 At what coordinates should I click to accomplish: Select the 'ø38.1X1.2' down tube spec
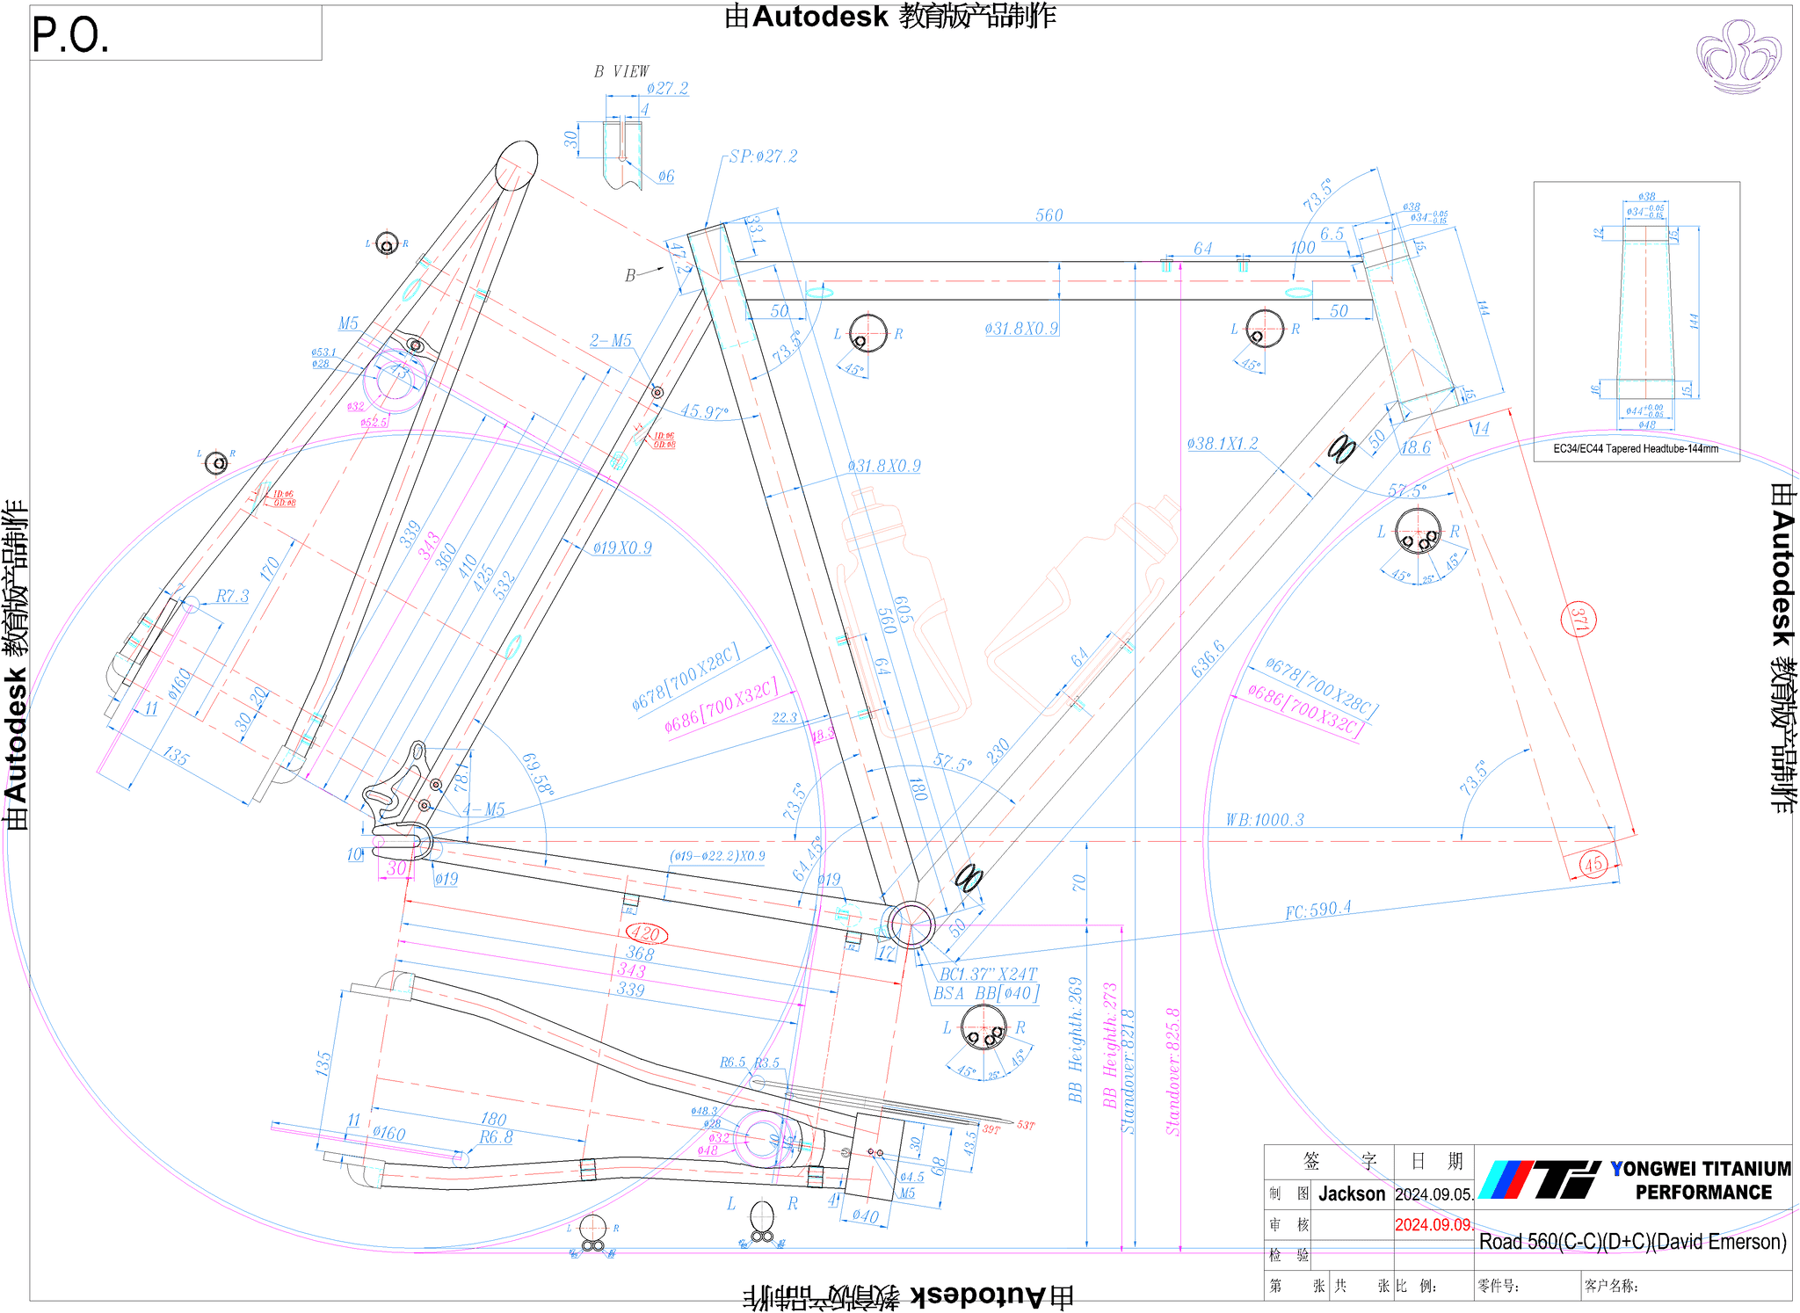[x=1223, y=444]
